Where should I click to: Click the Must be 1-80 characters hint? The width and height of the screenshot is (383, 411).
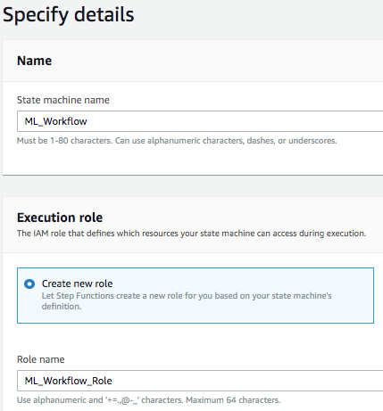pyautogui.click(x=177, y=141)
